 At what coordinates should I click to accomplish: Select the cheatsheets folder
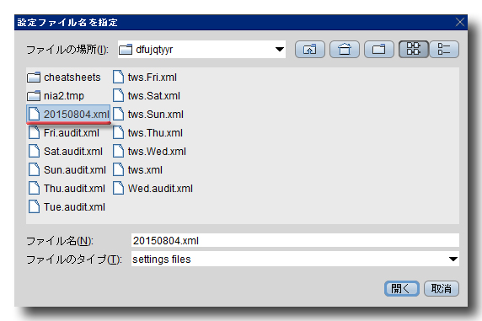click(64, 78)
